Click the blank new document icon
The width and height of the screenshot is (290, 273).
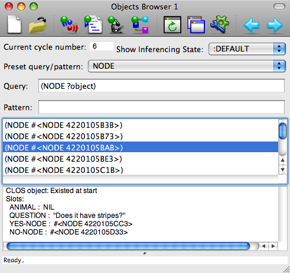click(14, 25)
